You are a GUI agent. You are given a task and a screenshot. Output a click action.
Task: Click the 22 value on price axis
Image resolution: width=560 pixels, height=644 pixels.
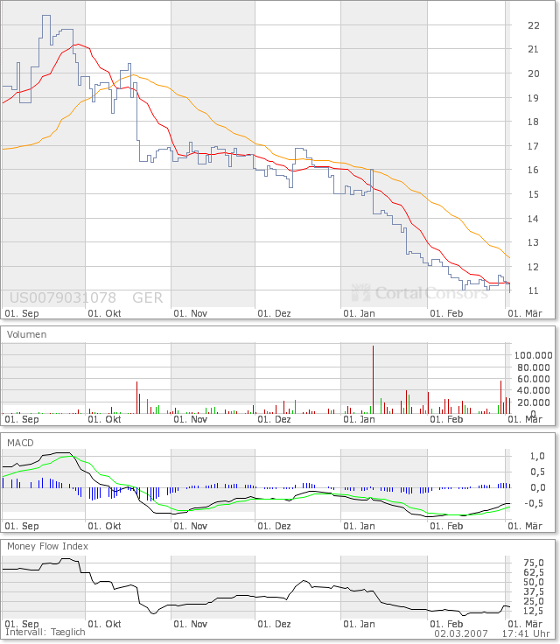click(533, 25)
